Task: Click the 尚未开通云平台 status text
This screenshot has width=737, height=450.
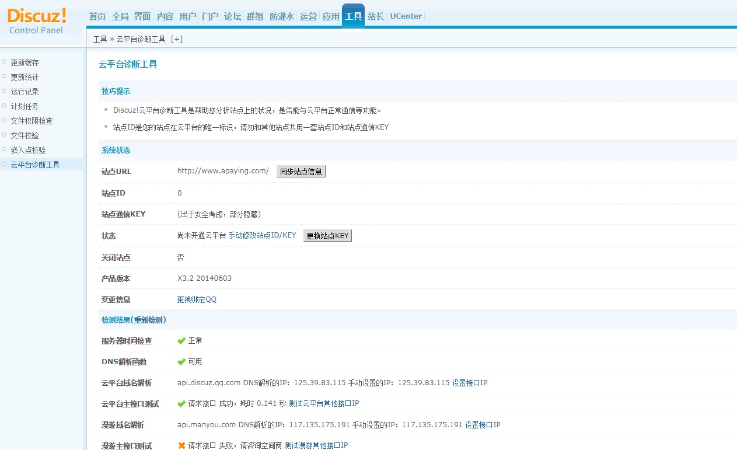Action: pos(201,235)
